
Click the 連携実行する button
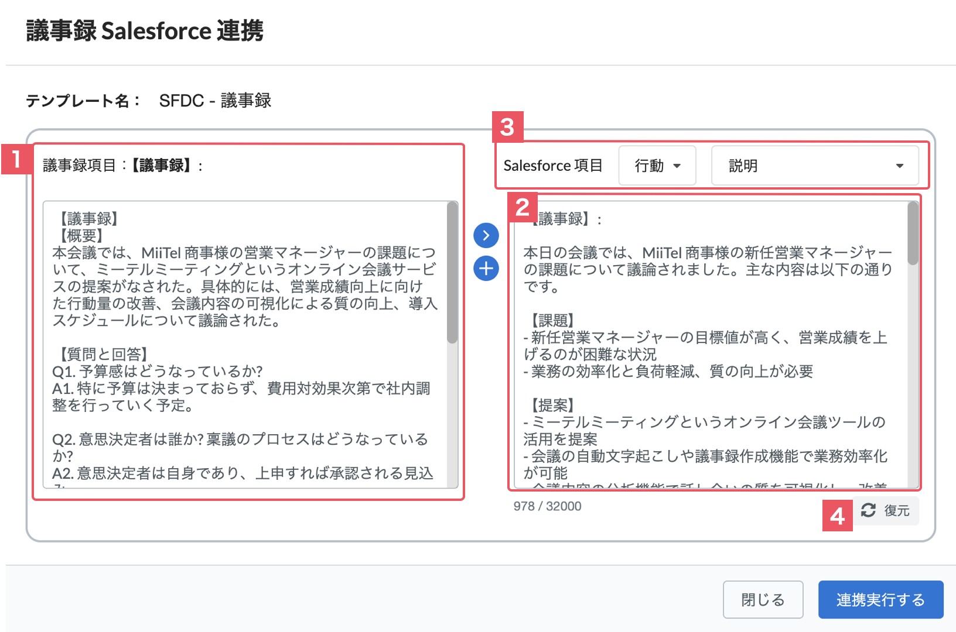point(880,600)
